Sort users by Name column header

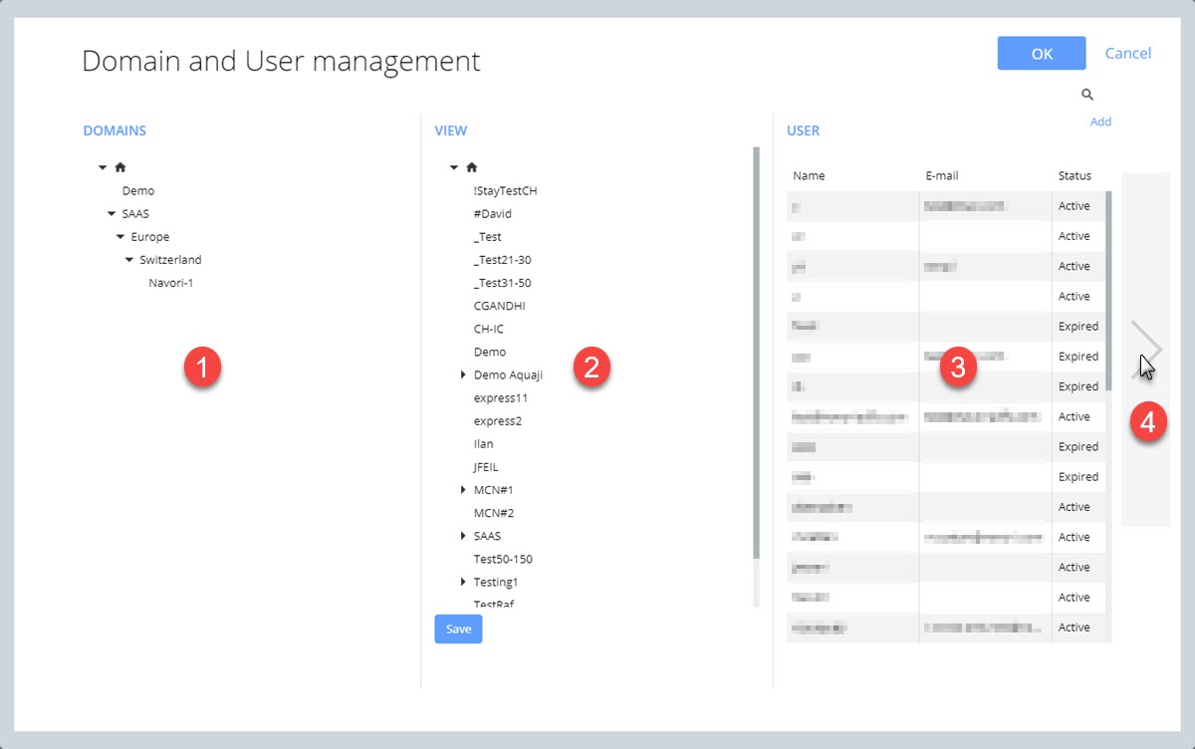click(x=810, y=176)
